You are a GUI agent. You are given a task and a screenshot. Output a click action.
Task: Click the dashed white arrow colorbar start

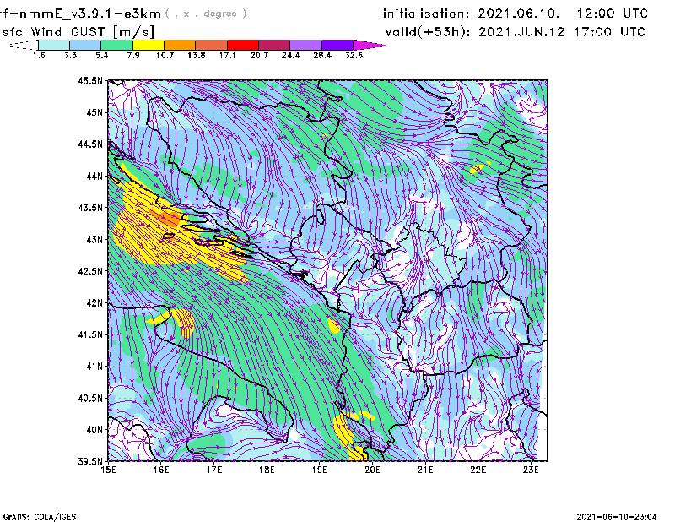pos(24,45)
